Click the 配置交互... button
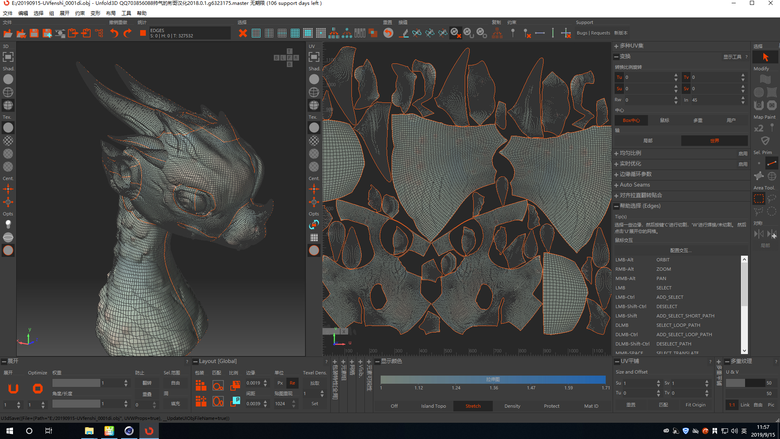The width and height of the screenshot is (780, 439). (x=681, y=250)
